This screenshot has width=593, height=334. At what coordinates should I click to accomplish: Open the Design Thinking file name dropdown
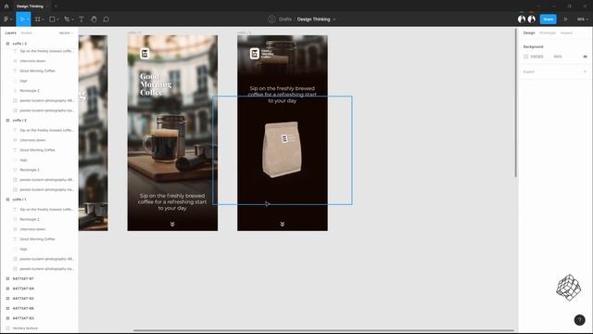click(x=334, y=19)
